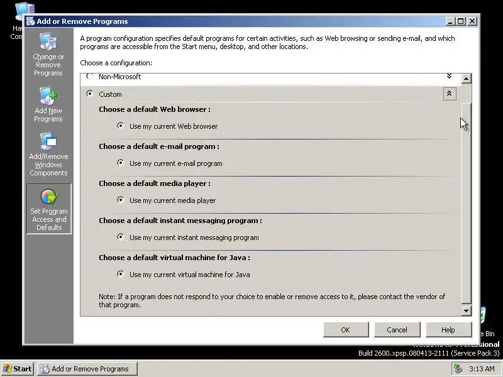Click the 3:13 AM taskbar clock
The image size is (503, 377).
482,369
